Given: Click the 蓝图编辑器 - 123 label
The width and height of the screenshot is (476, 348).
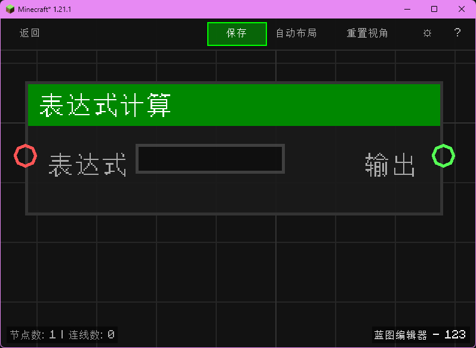Looking at the screenshot, I should pos(420,335).
